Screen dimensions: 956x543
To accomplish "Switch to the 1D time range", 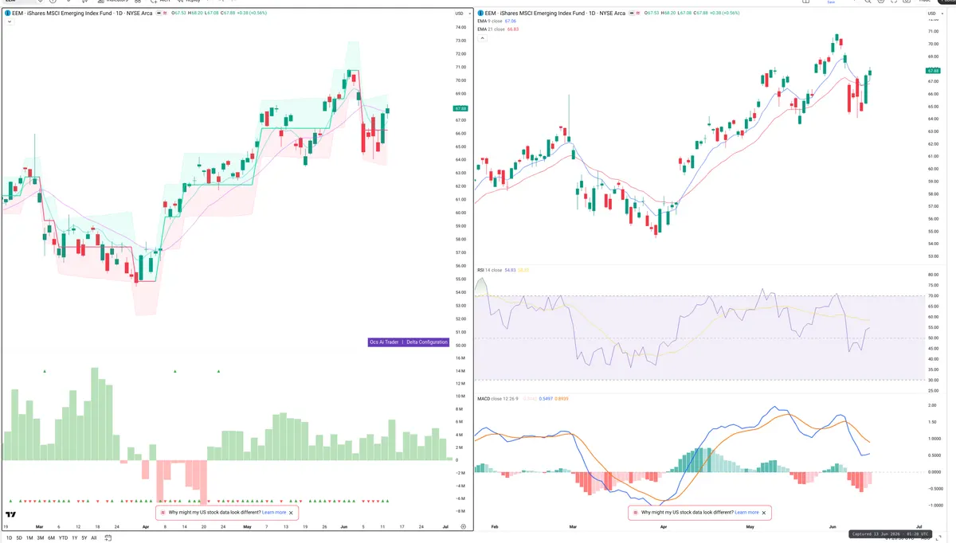I will point(10,538).
